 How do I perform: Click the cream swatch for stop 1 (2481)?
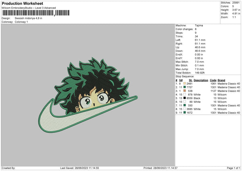point(185,83)
